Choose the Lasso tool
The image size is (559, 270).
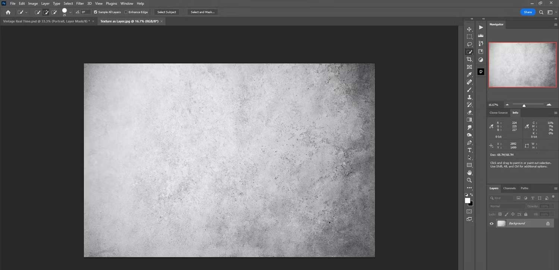coord(469,44)
